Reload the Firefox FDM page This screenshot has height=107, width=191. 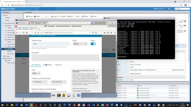coord(24,33)
